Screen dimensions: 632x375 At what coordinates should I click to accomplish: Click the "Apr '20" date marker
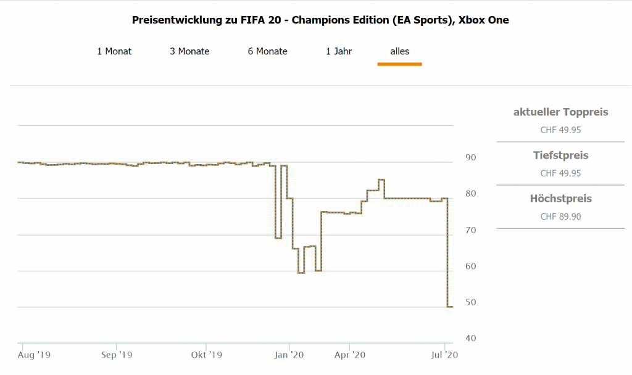coord(350,355)
